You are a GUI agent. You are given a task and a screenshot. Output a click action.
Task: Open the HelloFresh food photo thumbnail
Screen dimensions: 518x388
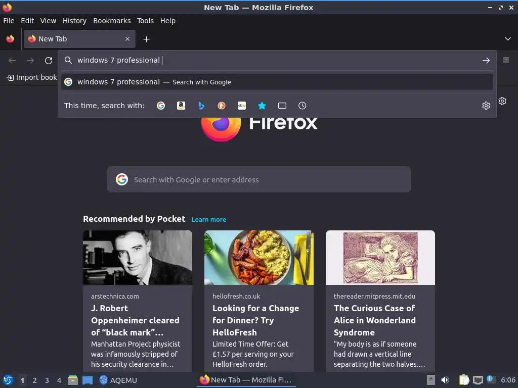pyautogui.click(x=258, y=258)
